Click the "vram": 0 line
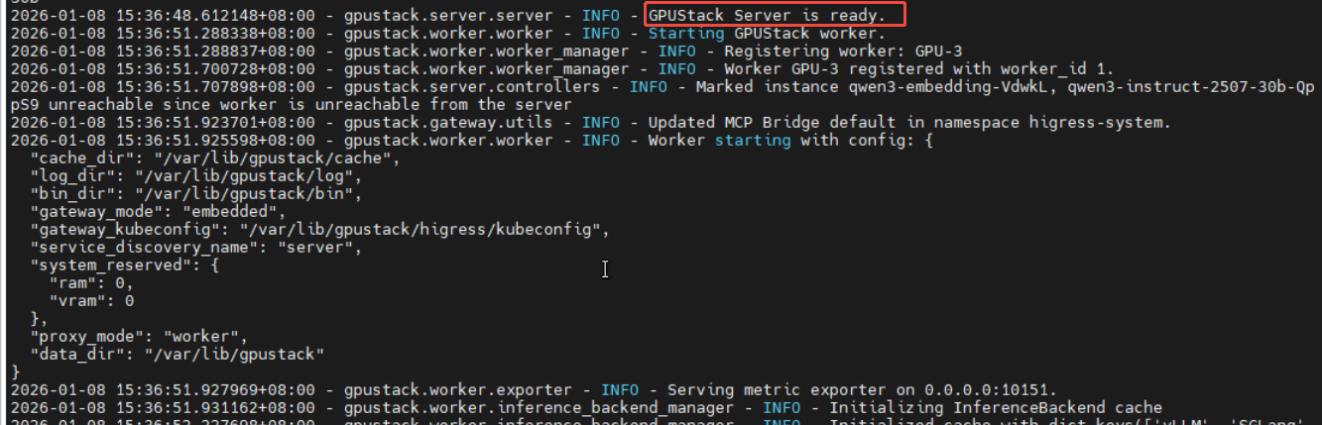 point(91,300)
